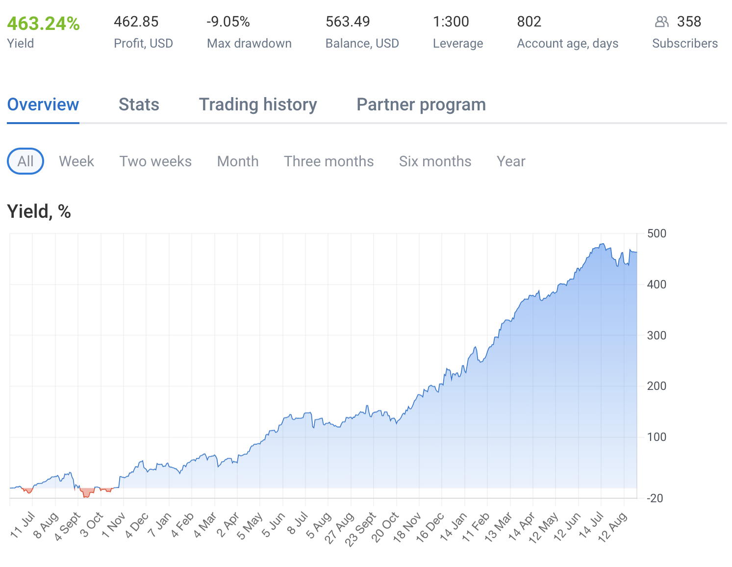
Task: Click the Account age, days label
Action: pyautogui.click(x=568, y=44)
